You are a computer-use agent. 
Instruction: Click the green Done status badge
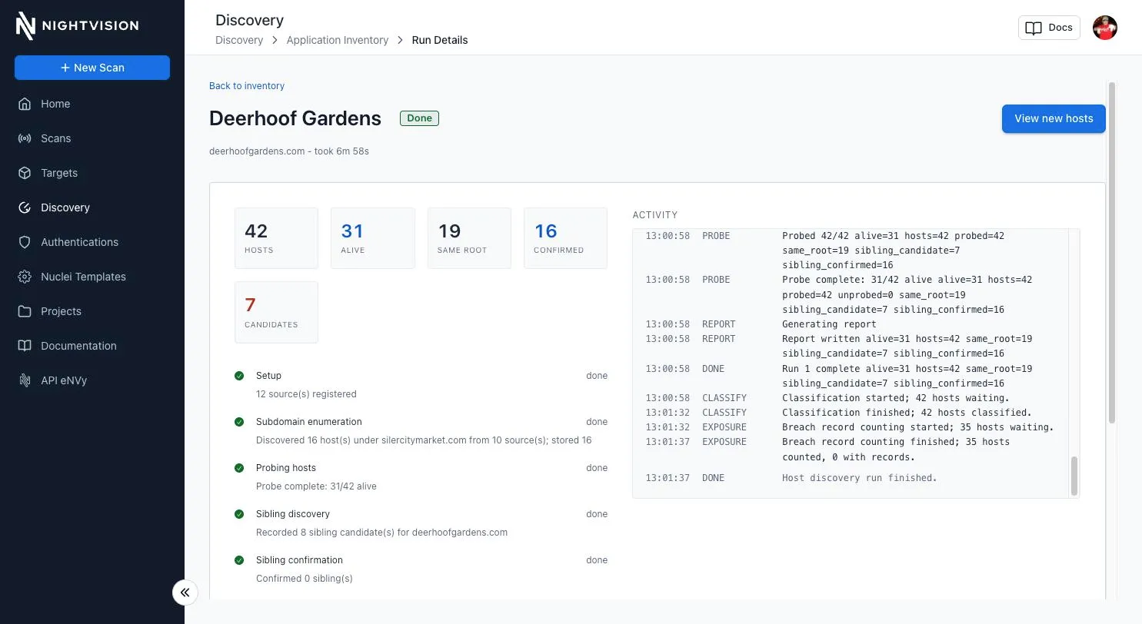419,118
